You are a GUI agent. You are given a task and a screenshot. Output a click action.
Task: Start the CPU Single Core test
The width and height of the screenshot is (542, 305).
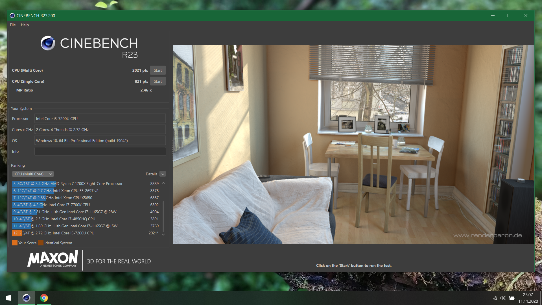(158, 81)
